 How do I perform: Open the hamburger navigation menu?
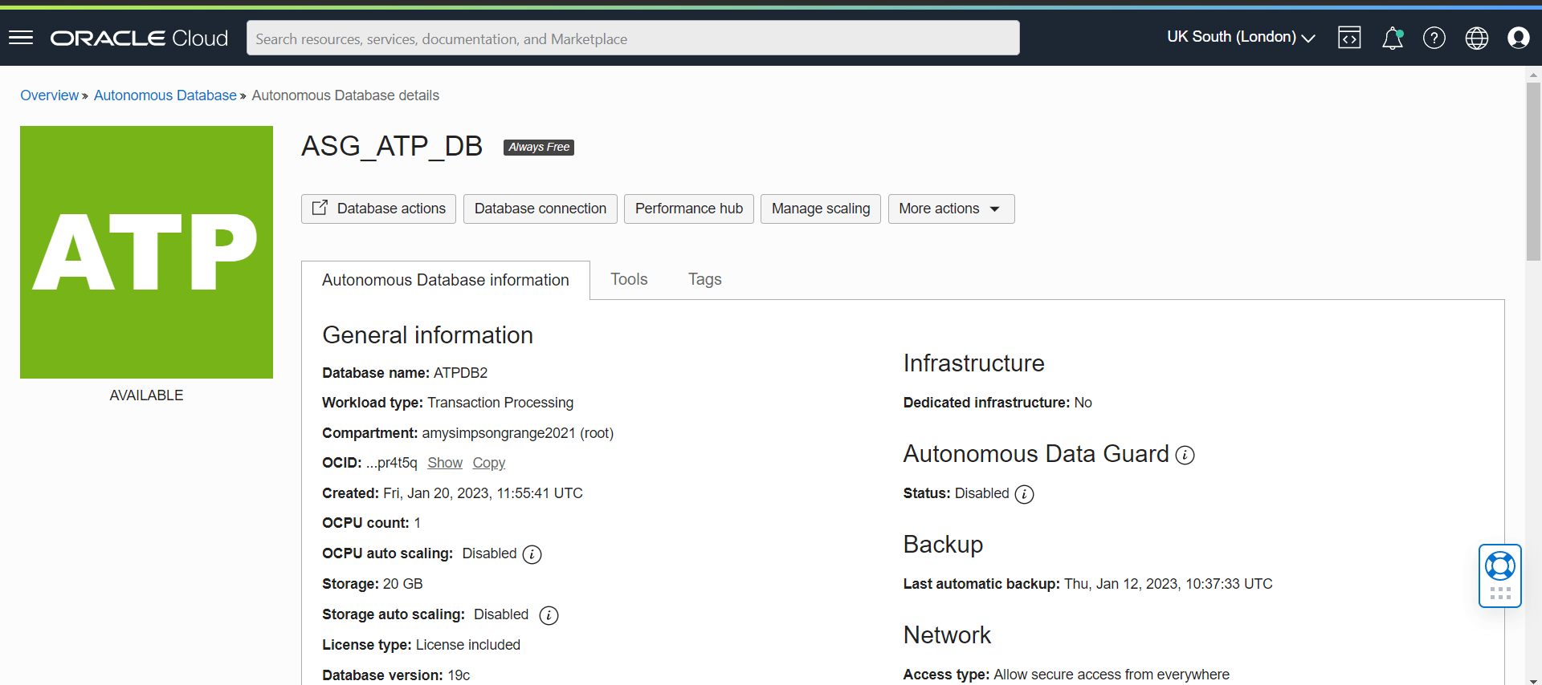tap(21, 38)
